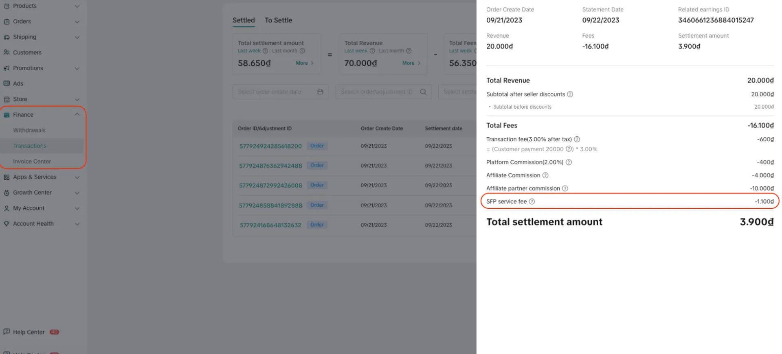Screen dimensions: 782x354
Task: Click help icon next to SFP service fee
Action: coord(532,201)
